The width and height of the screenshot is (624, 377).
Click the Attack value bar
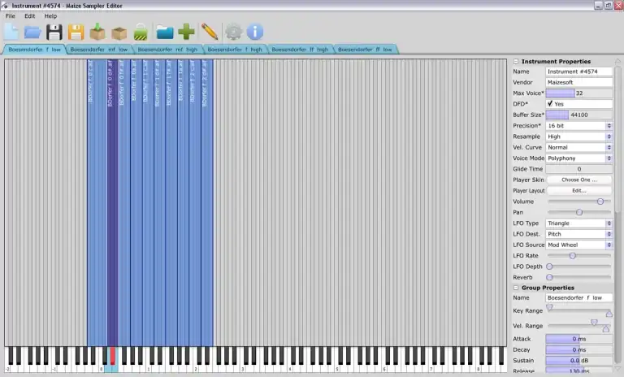pyautogui.click(x=579, y=339)
